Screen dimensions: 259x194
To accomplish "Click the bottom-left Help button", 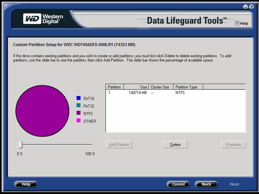I will click(26, 184).
